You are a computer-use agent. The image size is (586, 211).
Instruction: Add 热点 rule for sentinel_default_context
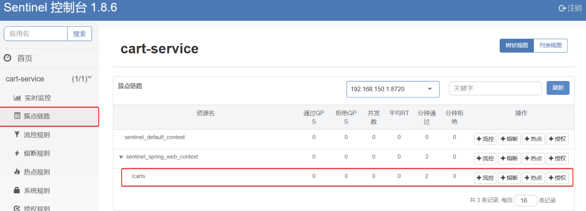533,139
